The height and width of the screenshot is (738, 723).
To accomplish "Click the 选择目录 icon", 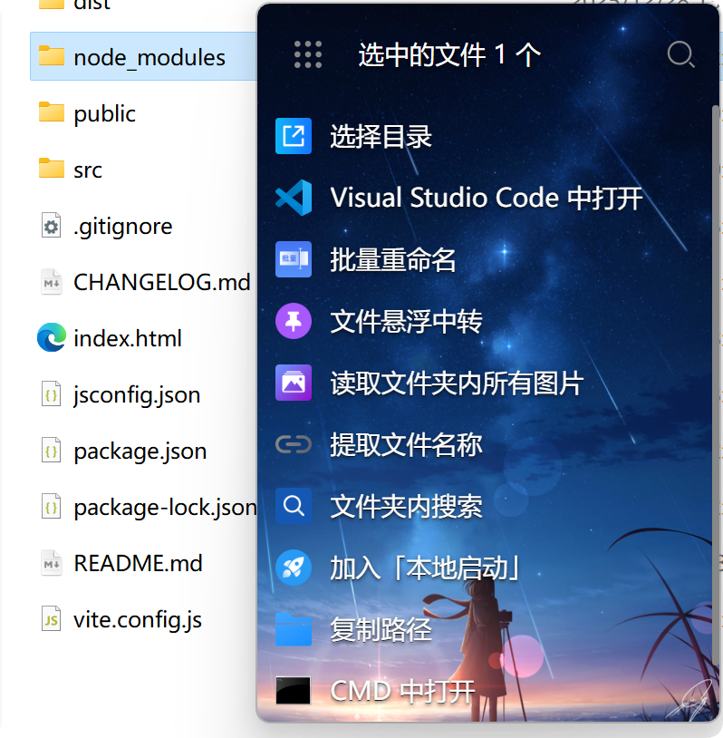I will pyautogui.click(x=293, y=136).
